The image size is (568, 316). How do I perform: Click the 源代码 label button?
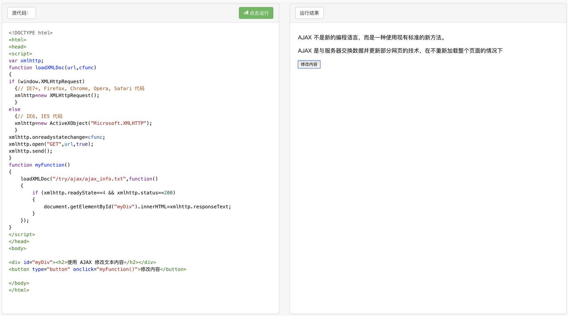(21, 13)
